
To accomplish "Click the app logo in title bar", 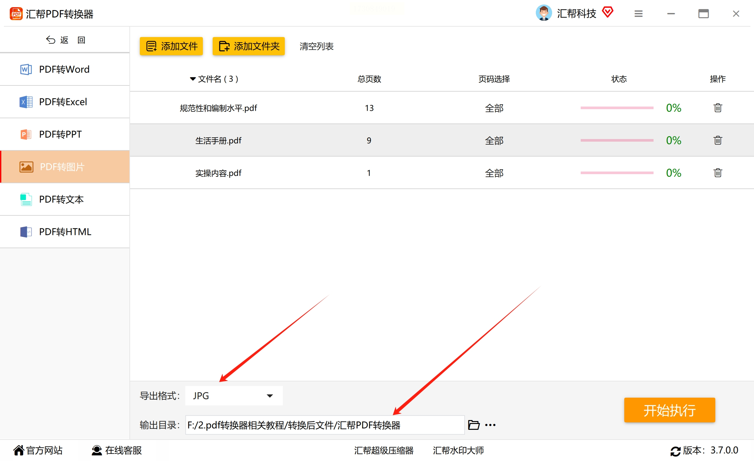I will (x=16, y=14).
